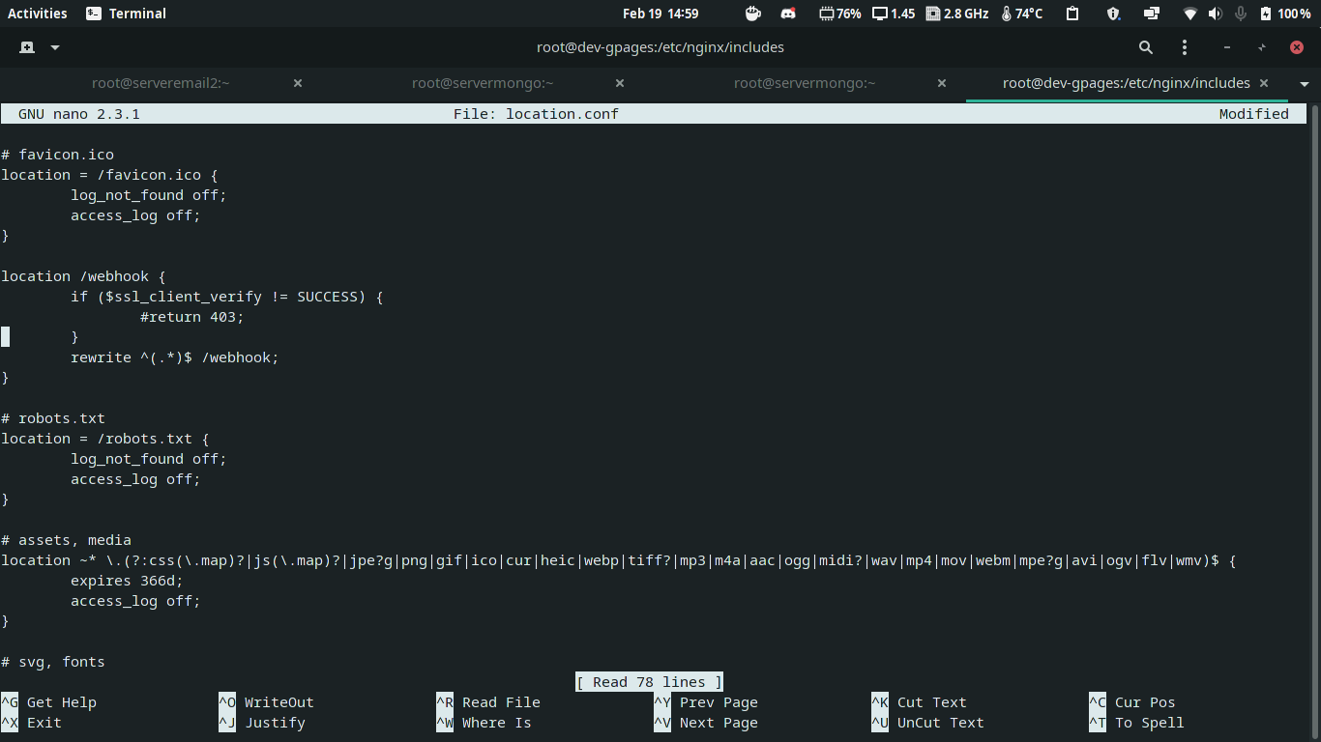Screen dimensions: 1321x742
Task: Click 'GNU nano 2.3.1' title text
Action: click(79, 114)
